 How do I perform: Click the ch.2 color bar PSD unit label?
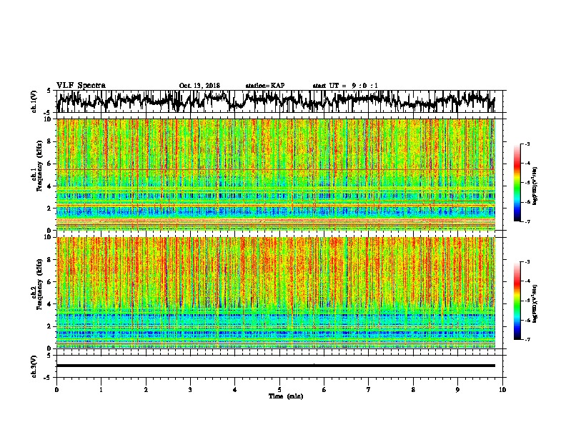pyautogui.click(x=535, y=304)
